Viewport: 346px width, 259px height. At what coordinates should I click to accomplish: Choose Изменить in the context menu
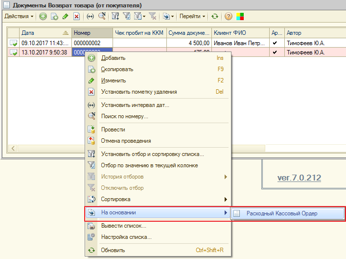(x=158, y=80)
